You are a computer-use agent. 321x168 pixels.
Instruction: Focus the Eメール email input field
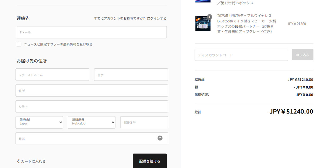(91, 32)
